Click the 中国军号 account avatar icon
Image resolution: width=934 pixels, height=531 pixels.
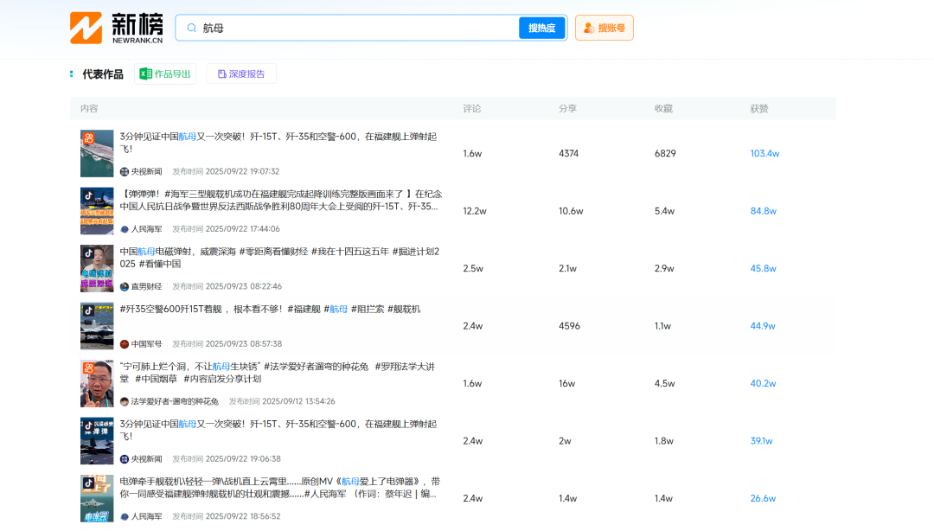coord(125,344)
